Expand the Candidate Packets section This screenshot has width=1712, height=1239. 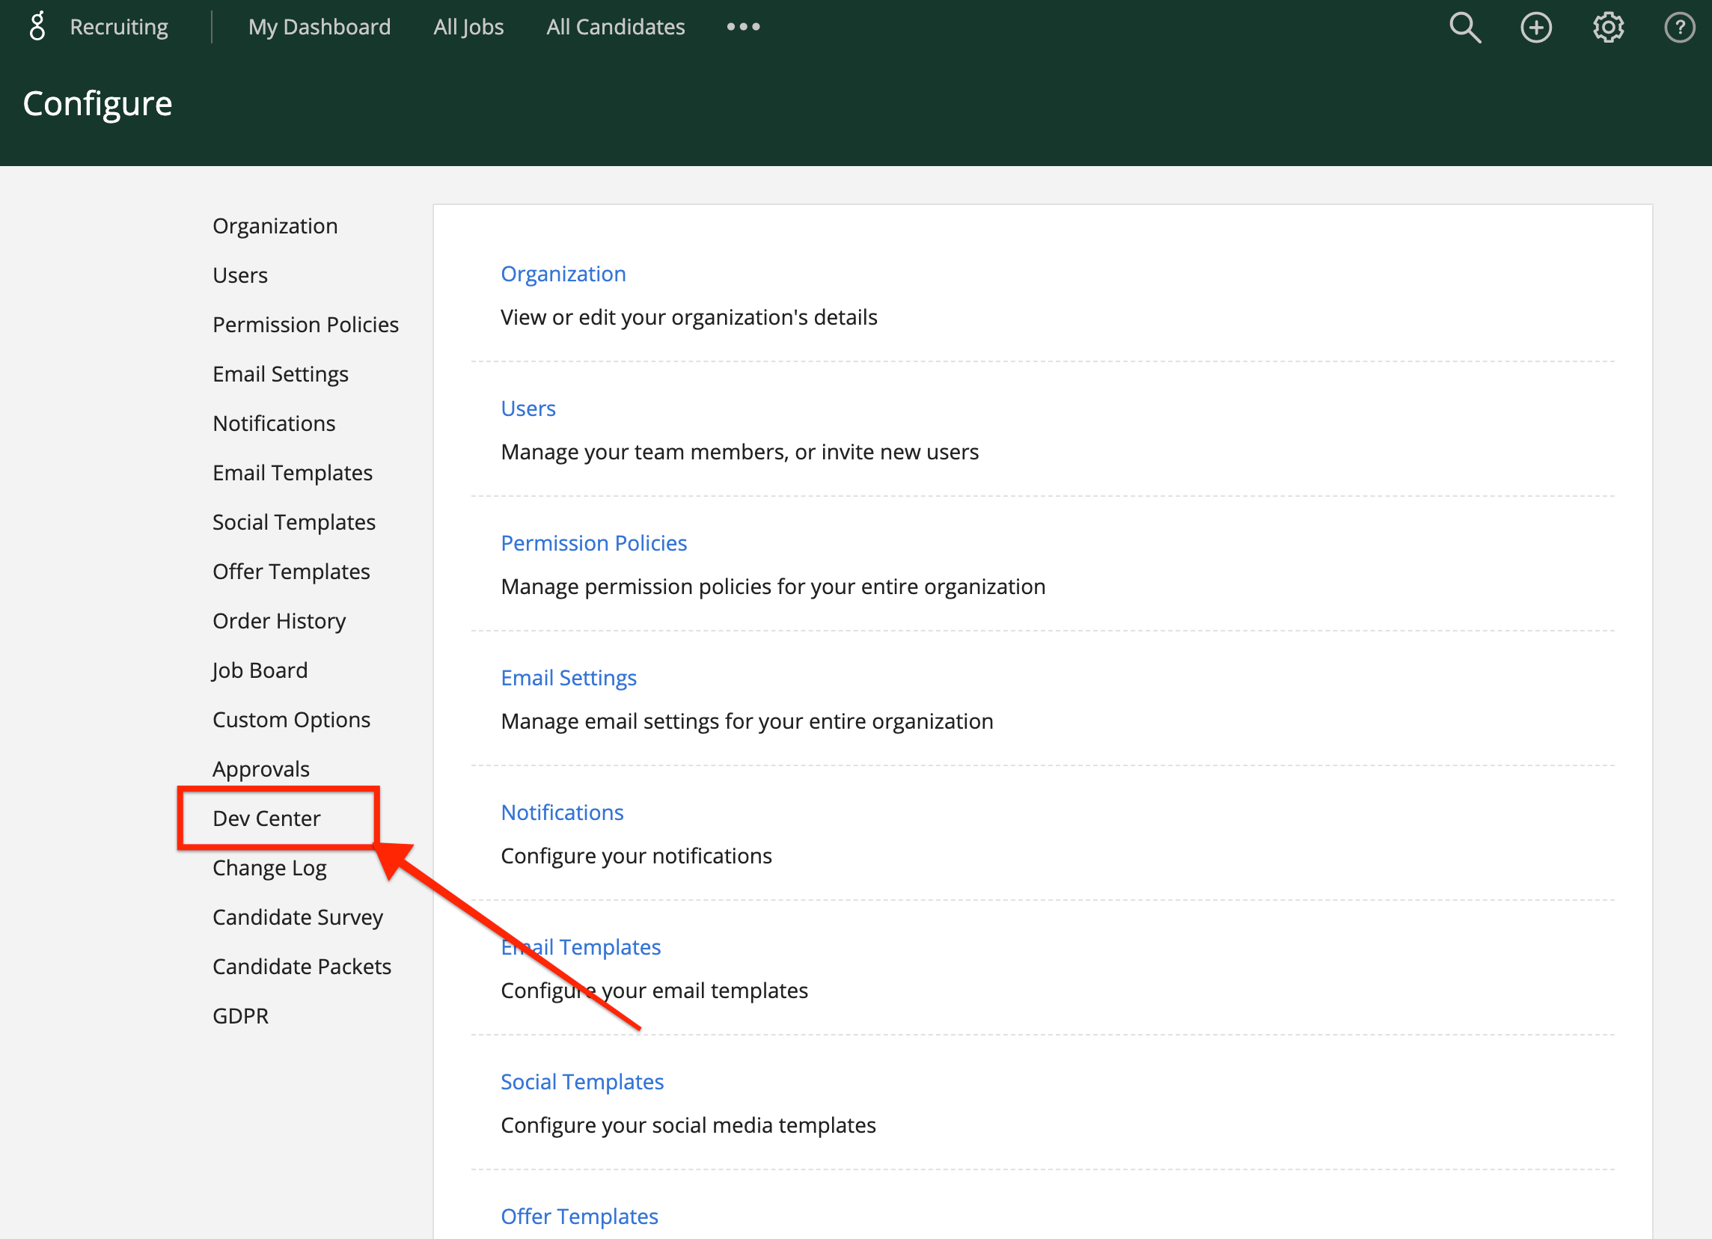coord(300,965)
